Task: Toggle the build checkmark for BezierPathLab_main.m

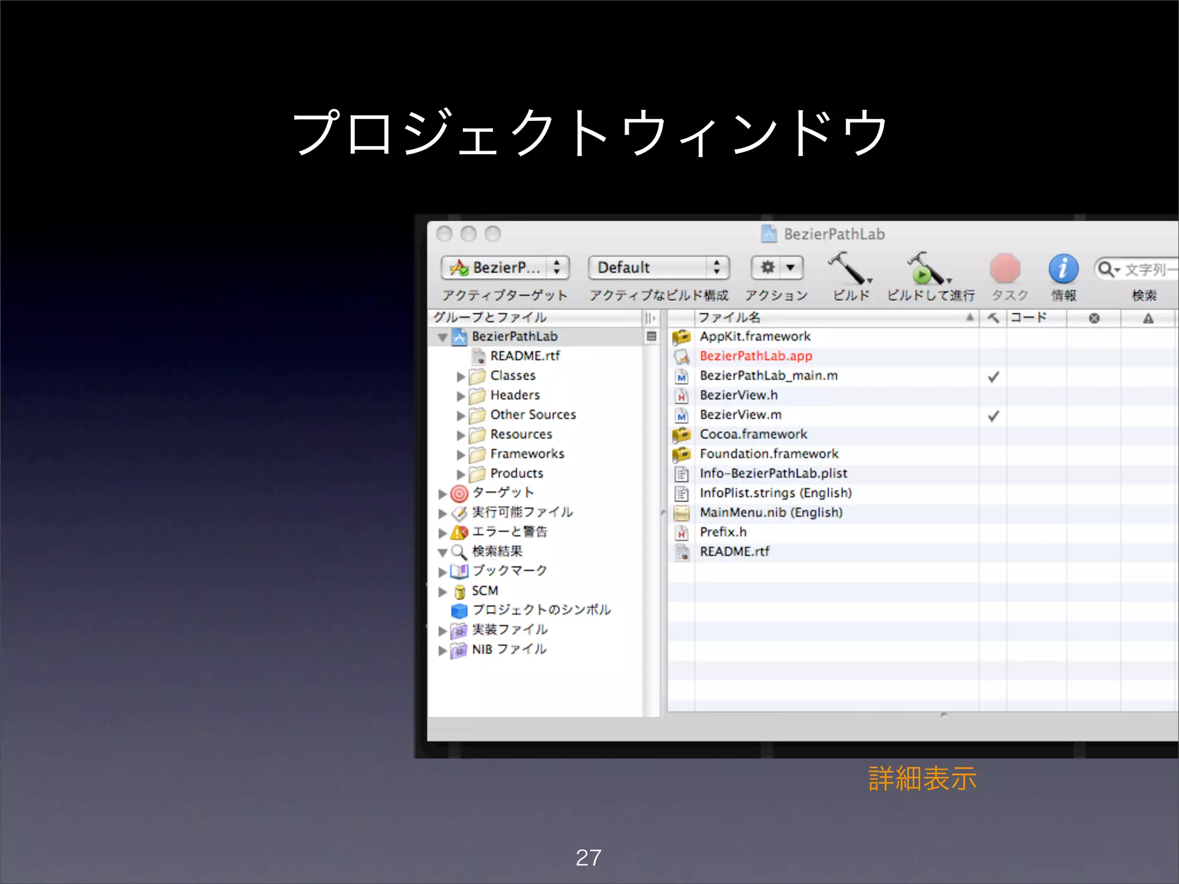Action: tap(993, 377)
